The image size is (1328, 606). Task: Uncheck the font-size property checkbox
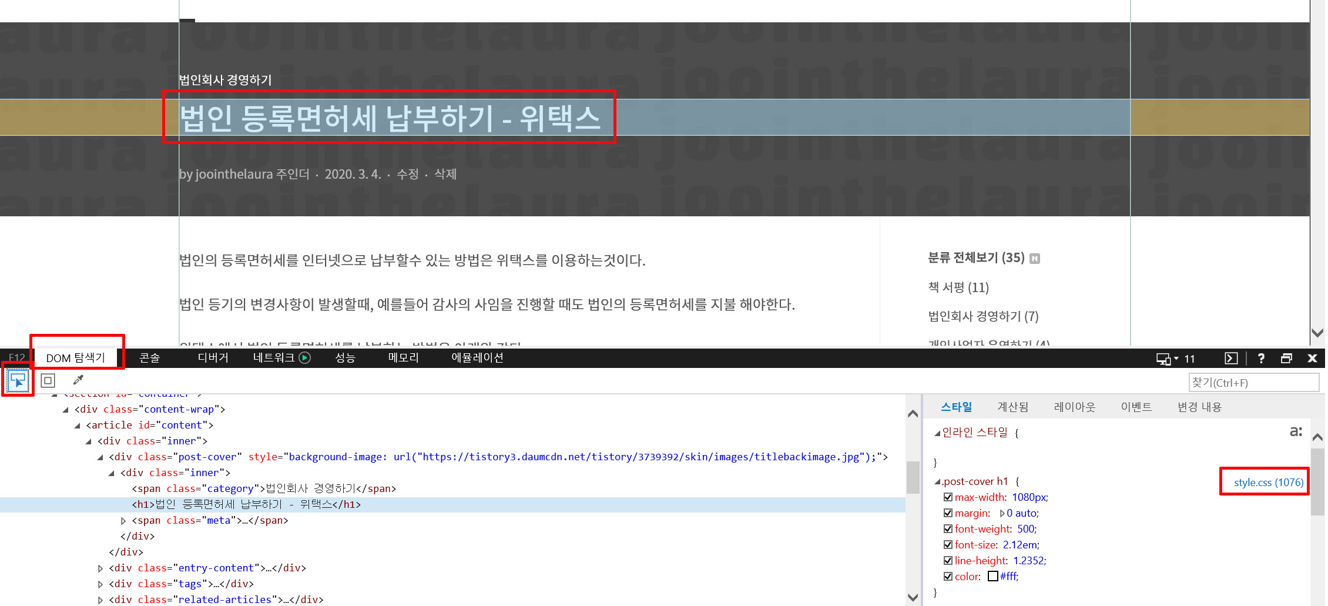pos(948,545)
